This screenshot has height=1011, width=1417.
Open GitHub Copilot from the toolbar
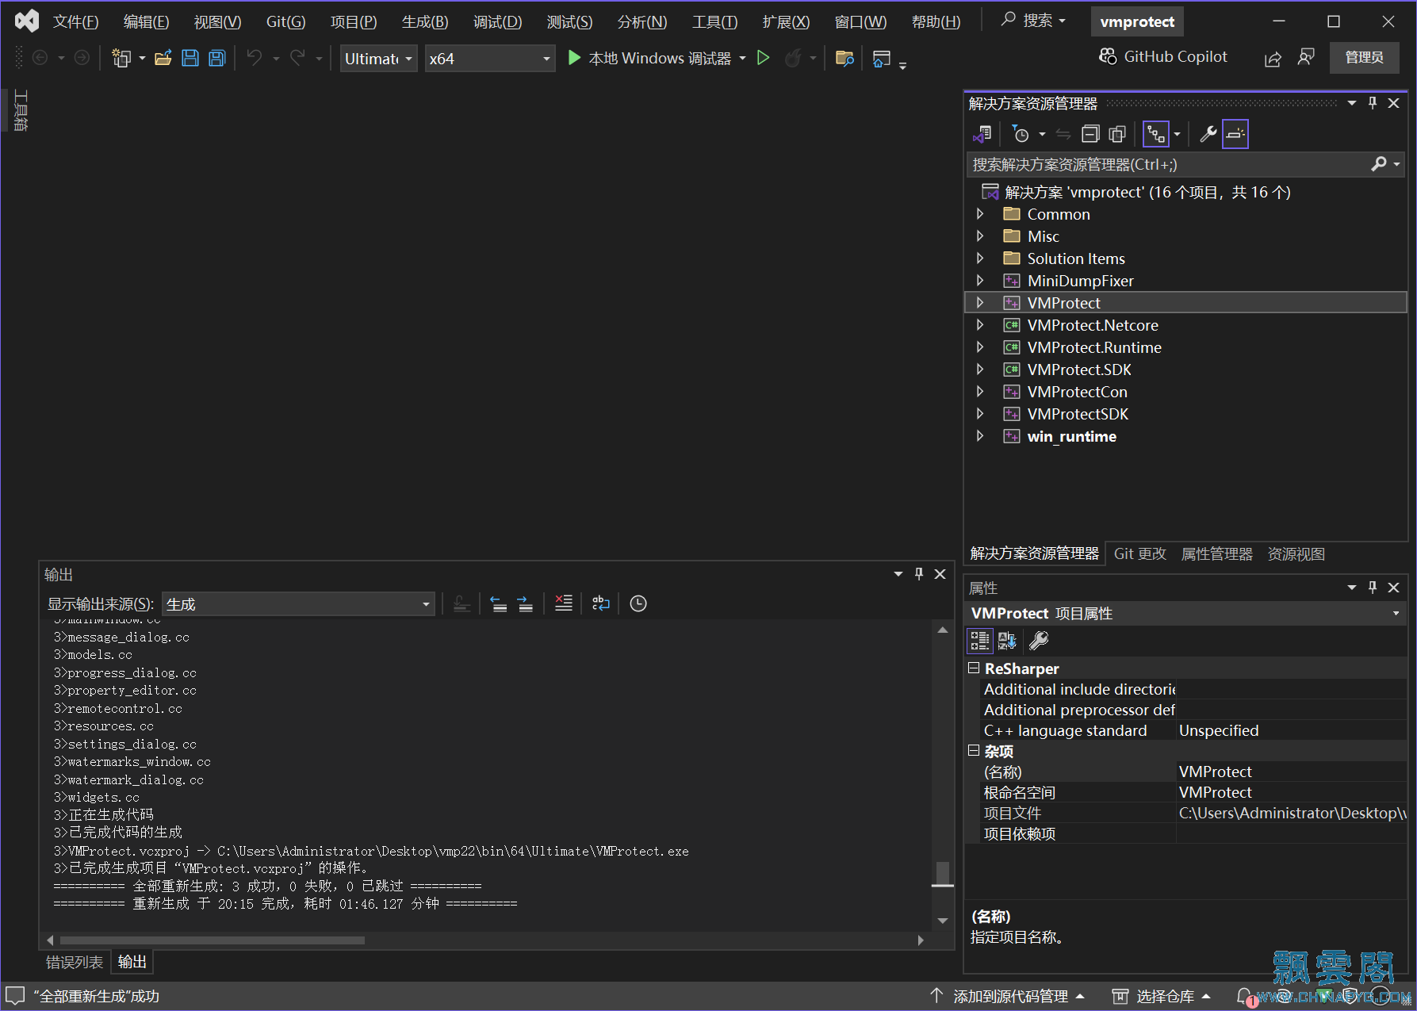[1162, 57]
